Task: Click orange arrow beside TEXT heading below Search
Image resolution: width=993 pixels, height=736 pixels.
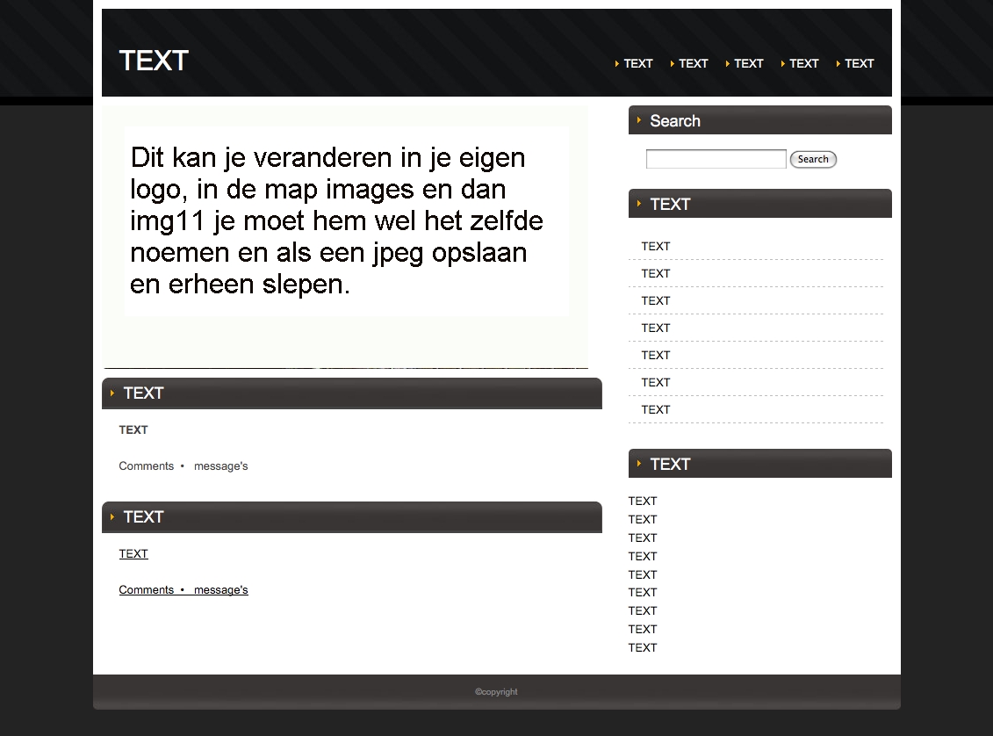Action: pos(639,203)
